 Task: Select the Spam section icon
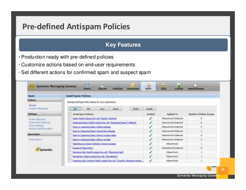(x=148, y=86)
